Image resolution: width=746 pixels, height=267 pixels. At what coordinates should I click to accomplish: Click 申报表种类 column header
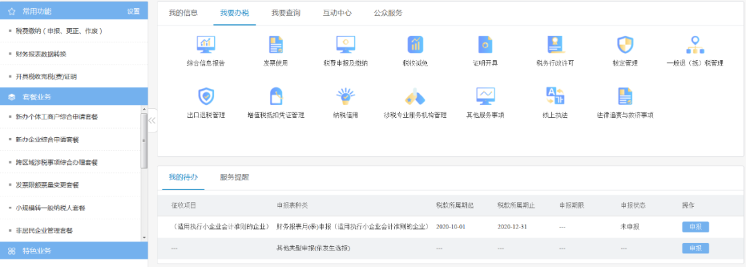point(292,205)
